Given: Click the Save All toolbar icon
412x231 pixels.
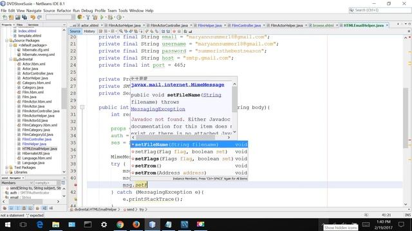Looking at the screenshot, I should pyautogui.click(x=24, y=17).
